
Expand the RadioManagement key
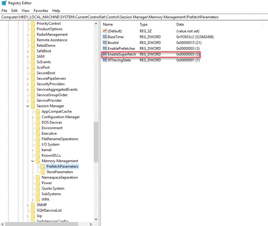pos(28,35)
